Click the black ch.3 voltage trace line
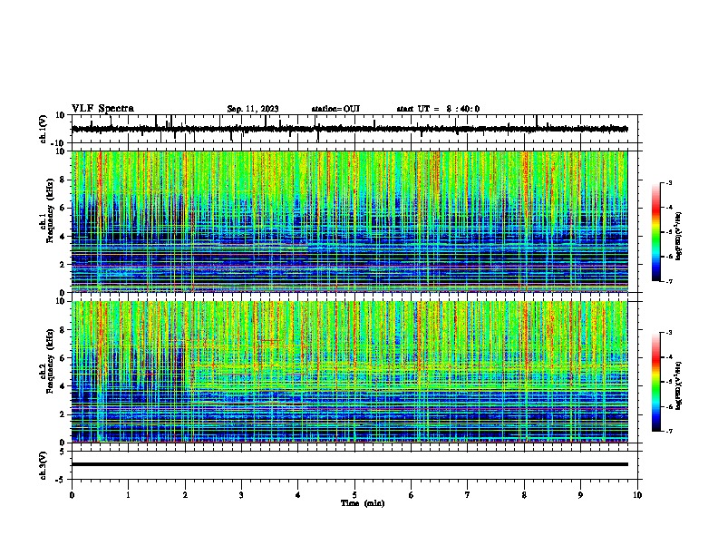 coord(350,464)
